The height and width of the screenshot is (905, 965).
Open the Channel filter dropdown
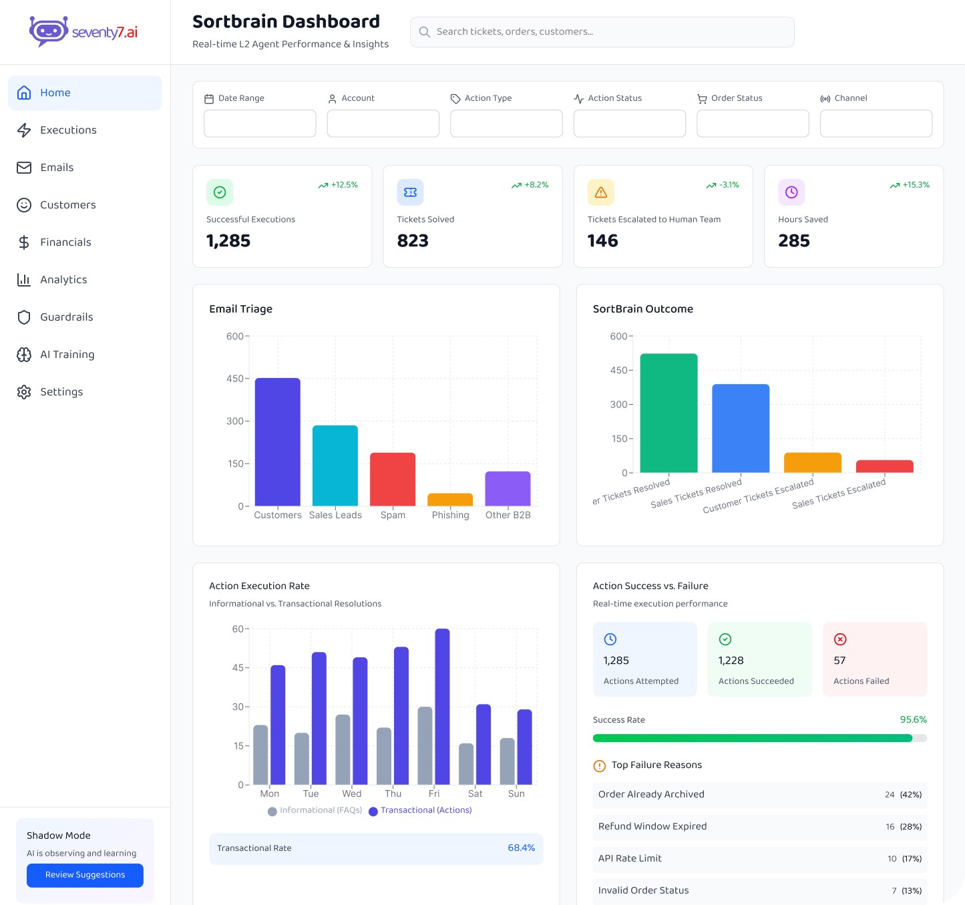tap(876, 123)
